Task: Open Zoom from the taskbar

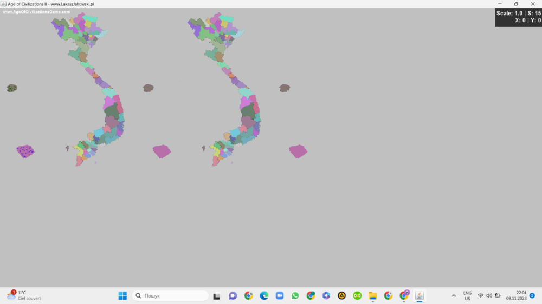Action: pyautogui.click(x=280, y=296)
